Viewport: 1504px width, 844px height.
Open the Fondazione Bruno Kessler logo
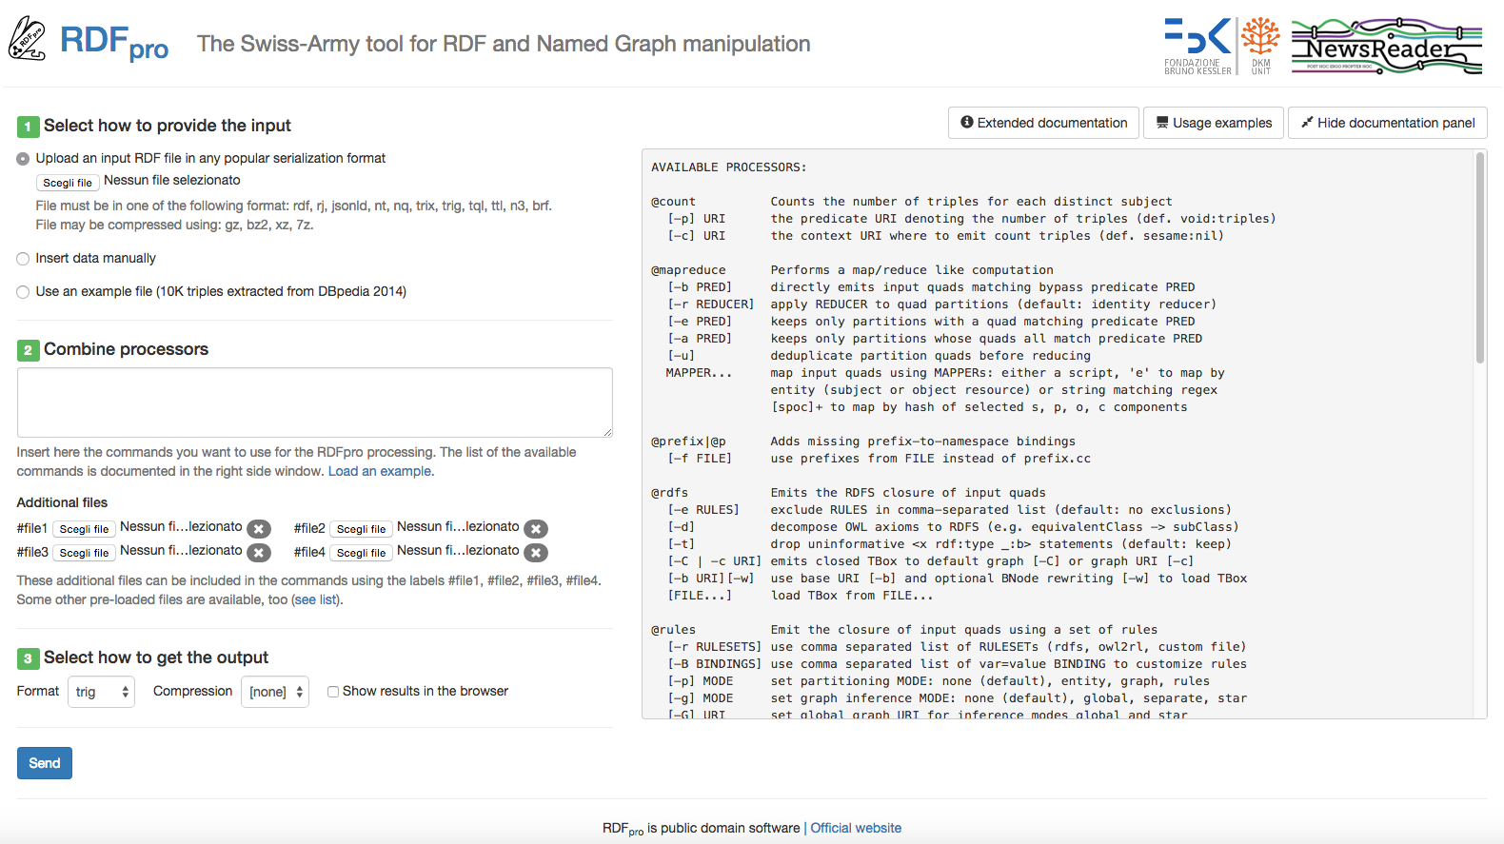[x=1197, y=46]
